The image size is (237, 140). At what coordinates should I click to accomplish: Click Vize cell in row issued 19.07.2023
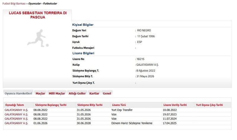pos(114,114)
